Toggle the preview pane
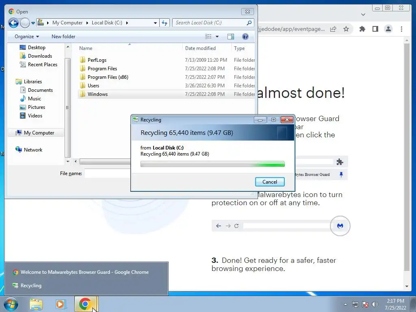 (231, 37)
